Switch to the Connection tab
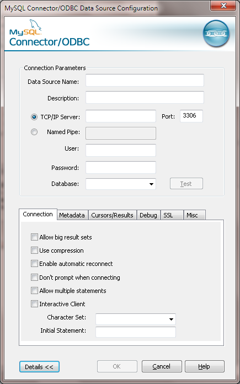 (38, 214)
